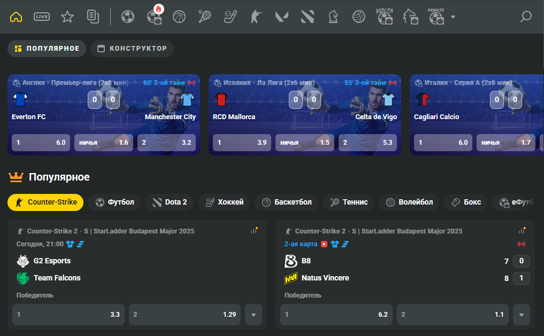Select Футбол filter chip

point(114,202)
